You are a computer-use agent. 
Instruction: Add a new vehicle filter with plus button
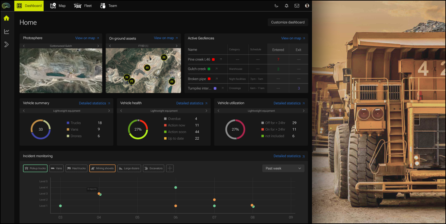(x=170, y=168)
